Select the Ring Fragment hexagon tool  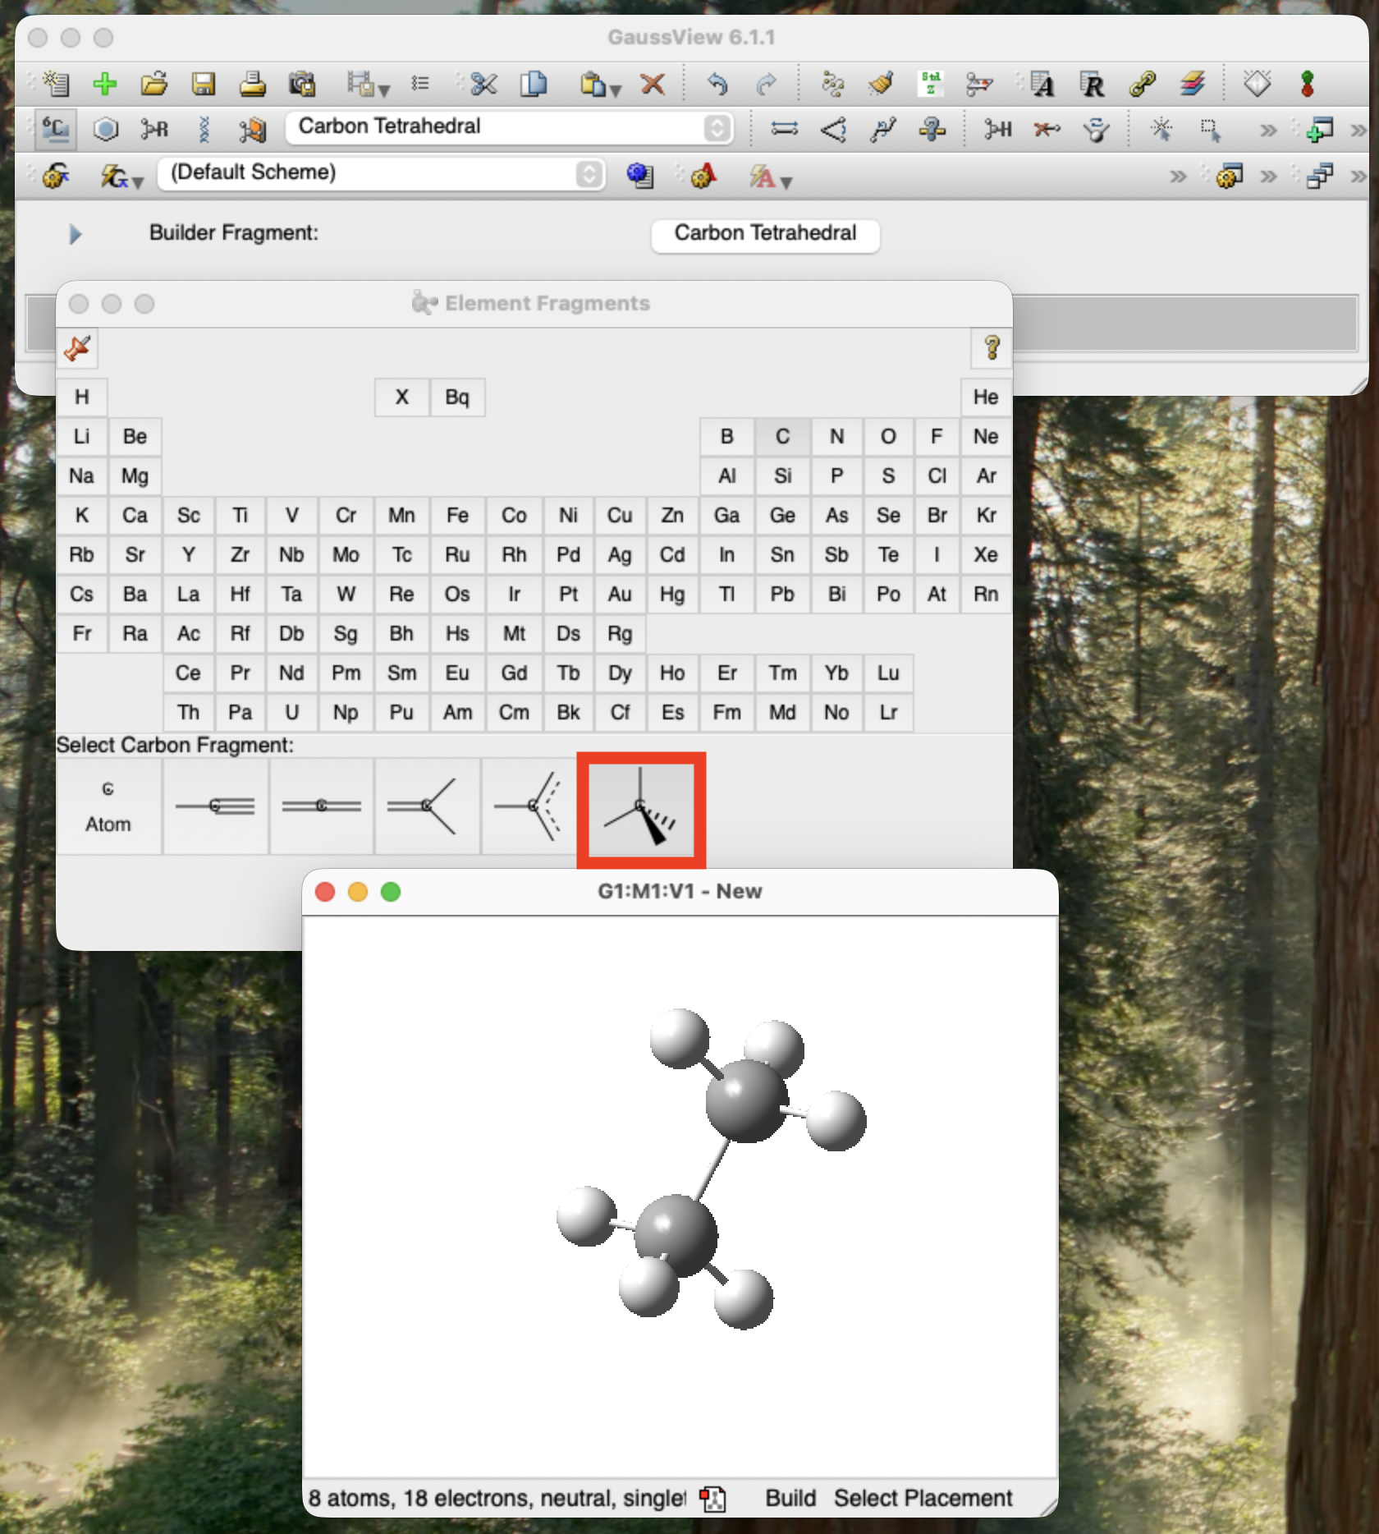(x=105, y=130)
